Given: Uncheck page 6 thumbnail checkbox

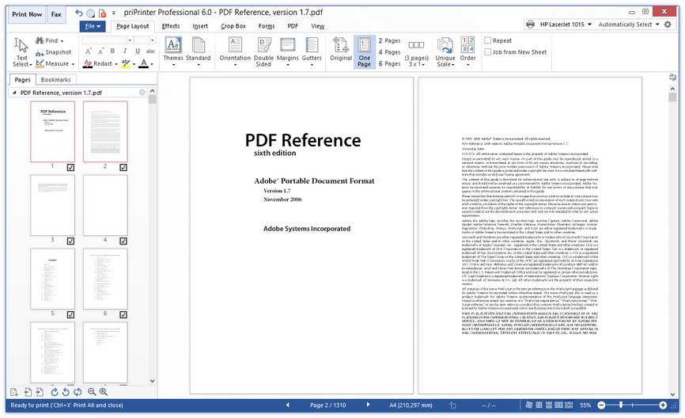Looking at the screenshot, I should 123,314.
